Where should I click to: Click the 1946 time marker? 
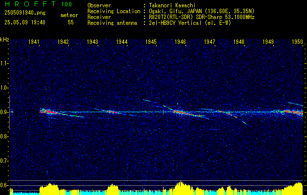click(181, 41)
